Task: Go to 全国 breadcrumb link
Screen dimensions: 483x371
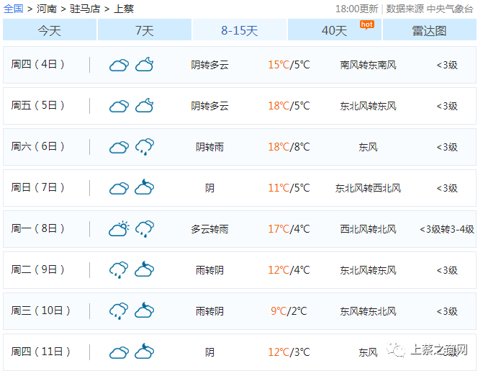Action: tap(13, 9)
